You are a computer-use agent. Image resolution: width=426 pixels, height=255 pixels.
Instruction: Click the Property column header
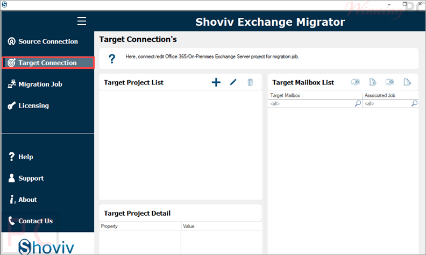[140, 226]
